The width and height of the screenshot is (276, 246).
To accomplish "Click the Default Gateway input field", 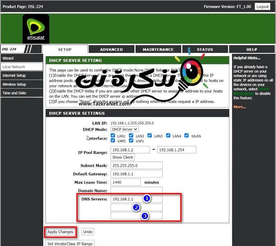I will (136, 174).
